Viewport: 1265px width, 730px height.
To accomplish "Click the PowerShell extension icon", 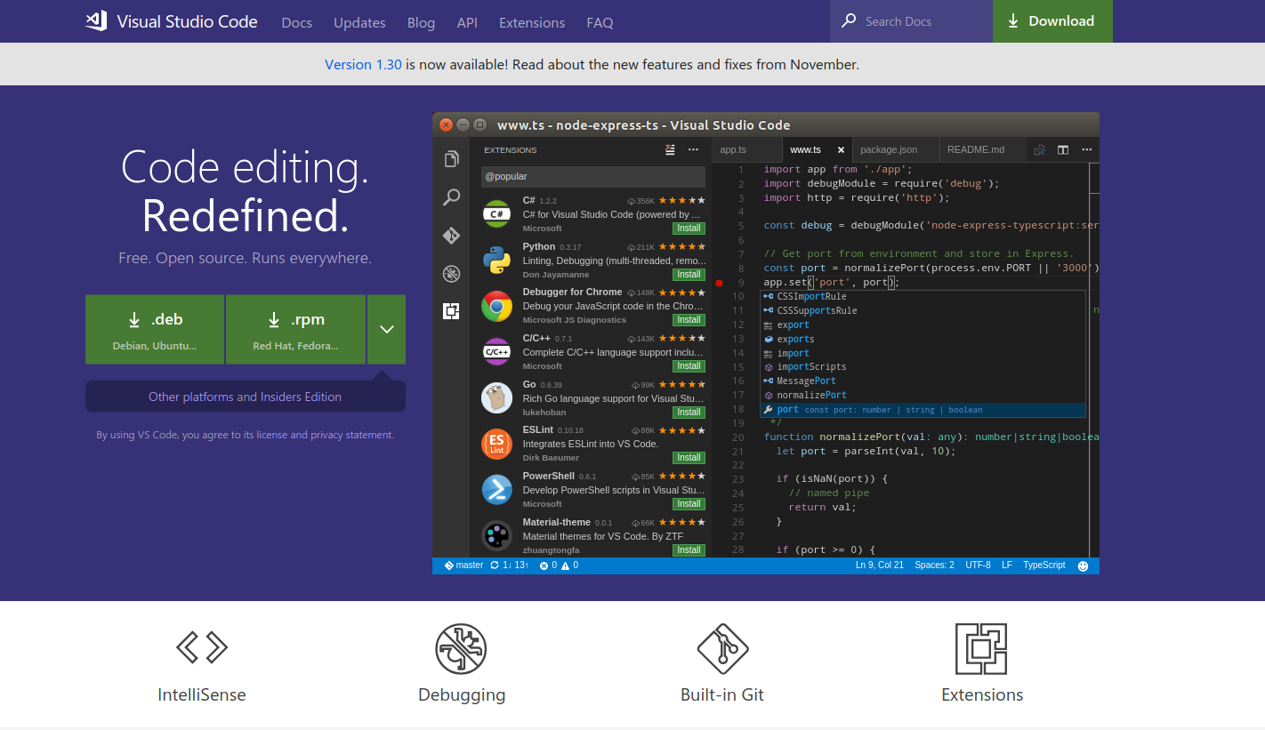I will (496, 489).
